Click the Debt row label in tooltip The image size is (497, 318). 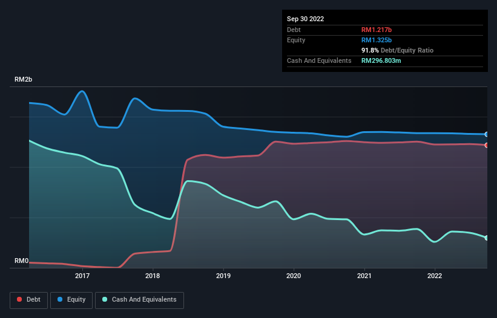(294, 30)
